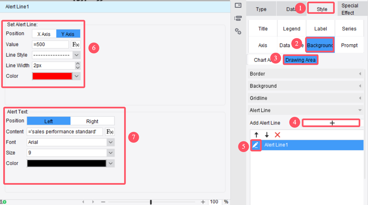This screenshot has height=205, width=368.
Task: Collapse the Alert Line section
Action: tap(306, 110)
